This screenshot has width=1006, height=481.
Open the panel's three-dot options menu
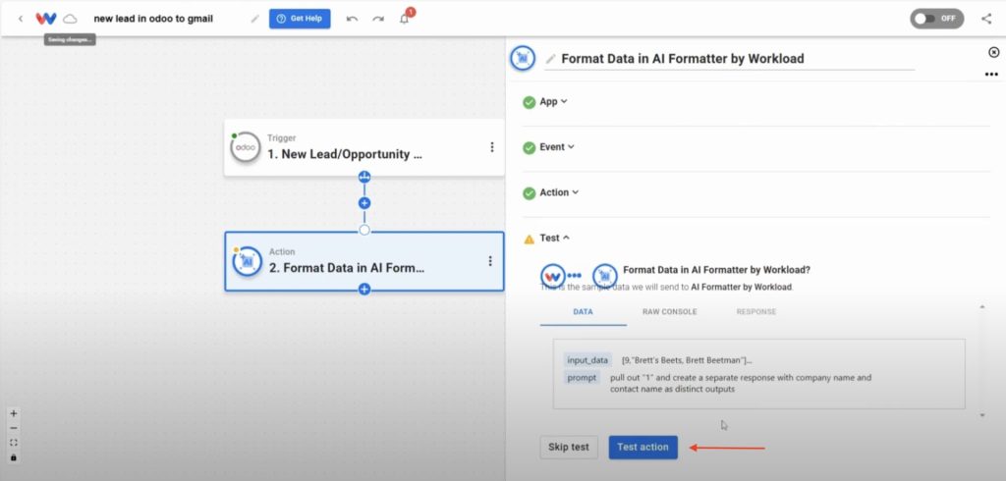[991, 75]
